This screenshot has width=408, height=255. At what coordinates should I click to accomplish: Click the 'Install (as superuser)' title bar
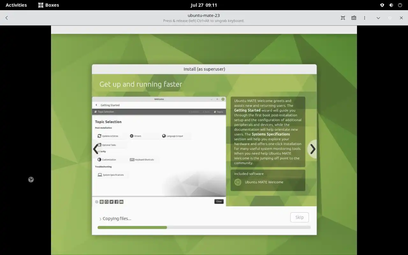pos(204,69)
